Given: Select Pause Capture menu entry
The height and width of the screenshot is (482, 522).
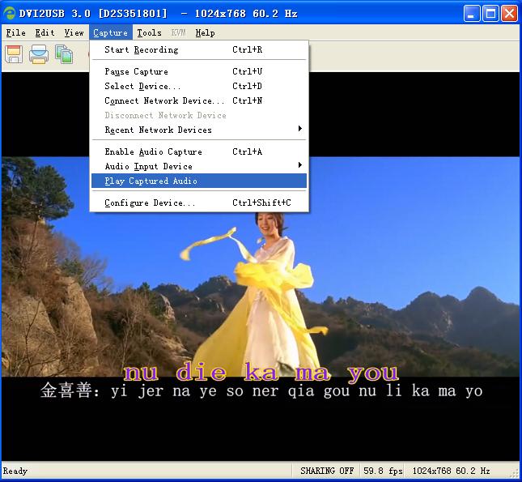Looking at the screenshot, I should coord(136,72).
